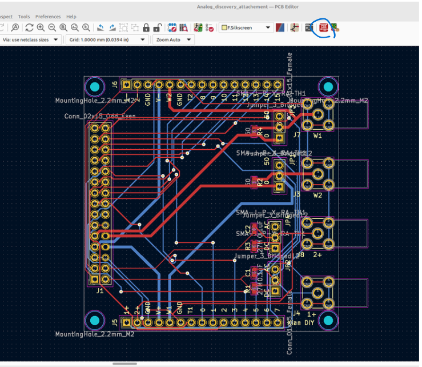Click the circled red PCB plugin icon
422x367 pixels.
click(x=323, y=28)
